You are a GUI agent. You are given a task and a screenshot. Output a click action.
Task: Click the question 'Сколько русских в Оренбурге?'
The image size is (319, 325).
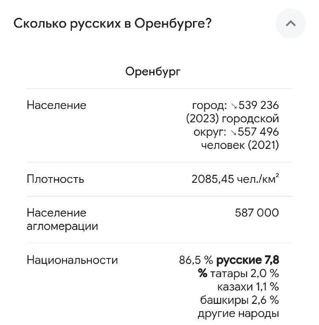coord(113,24)
